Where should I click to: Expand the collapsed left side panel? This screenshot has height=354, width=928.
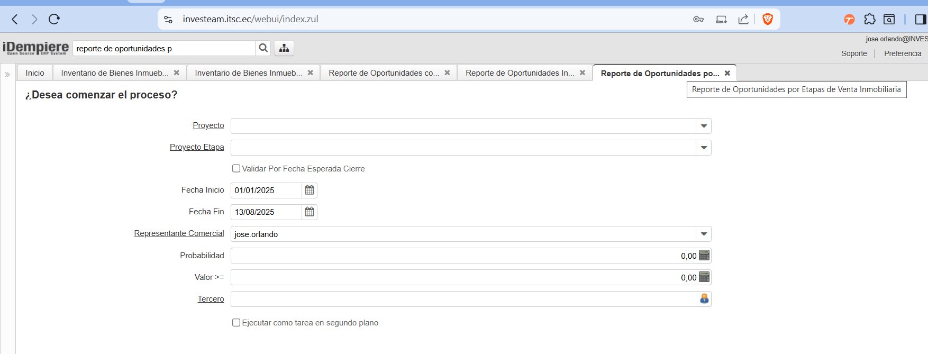[7, 75]
